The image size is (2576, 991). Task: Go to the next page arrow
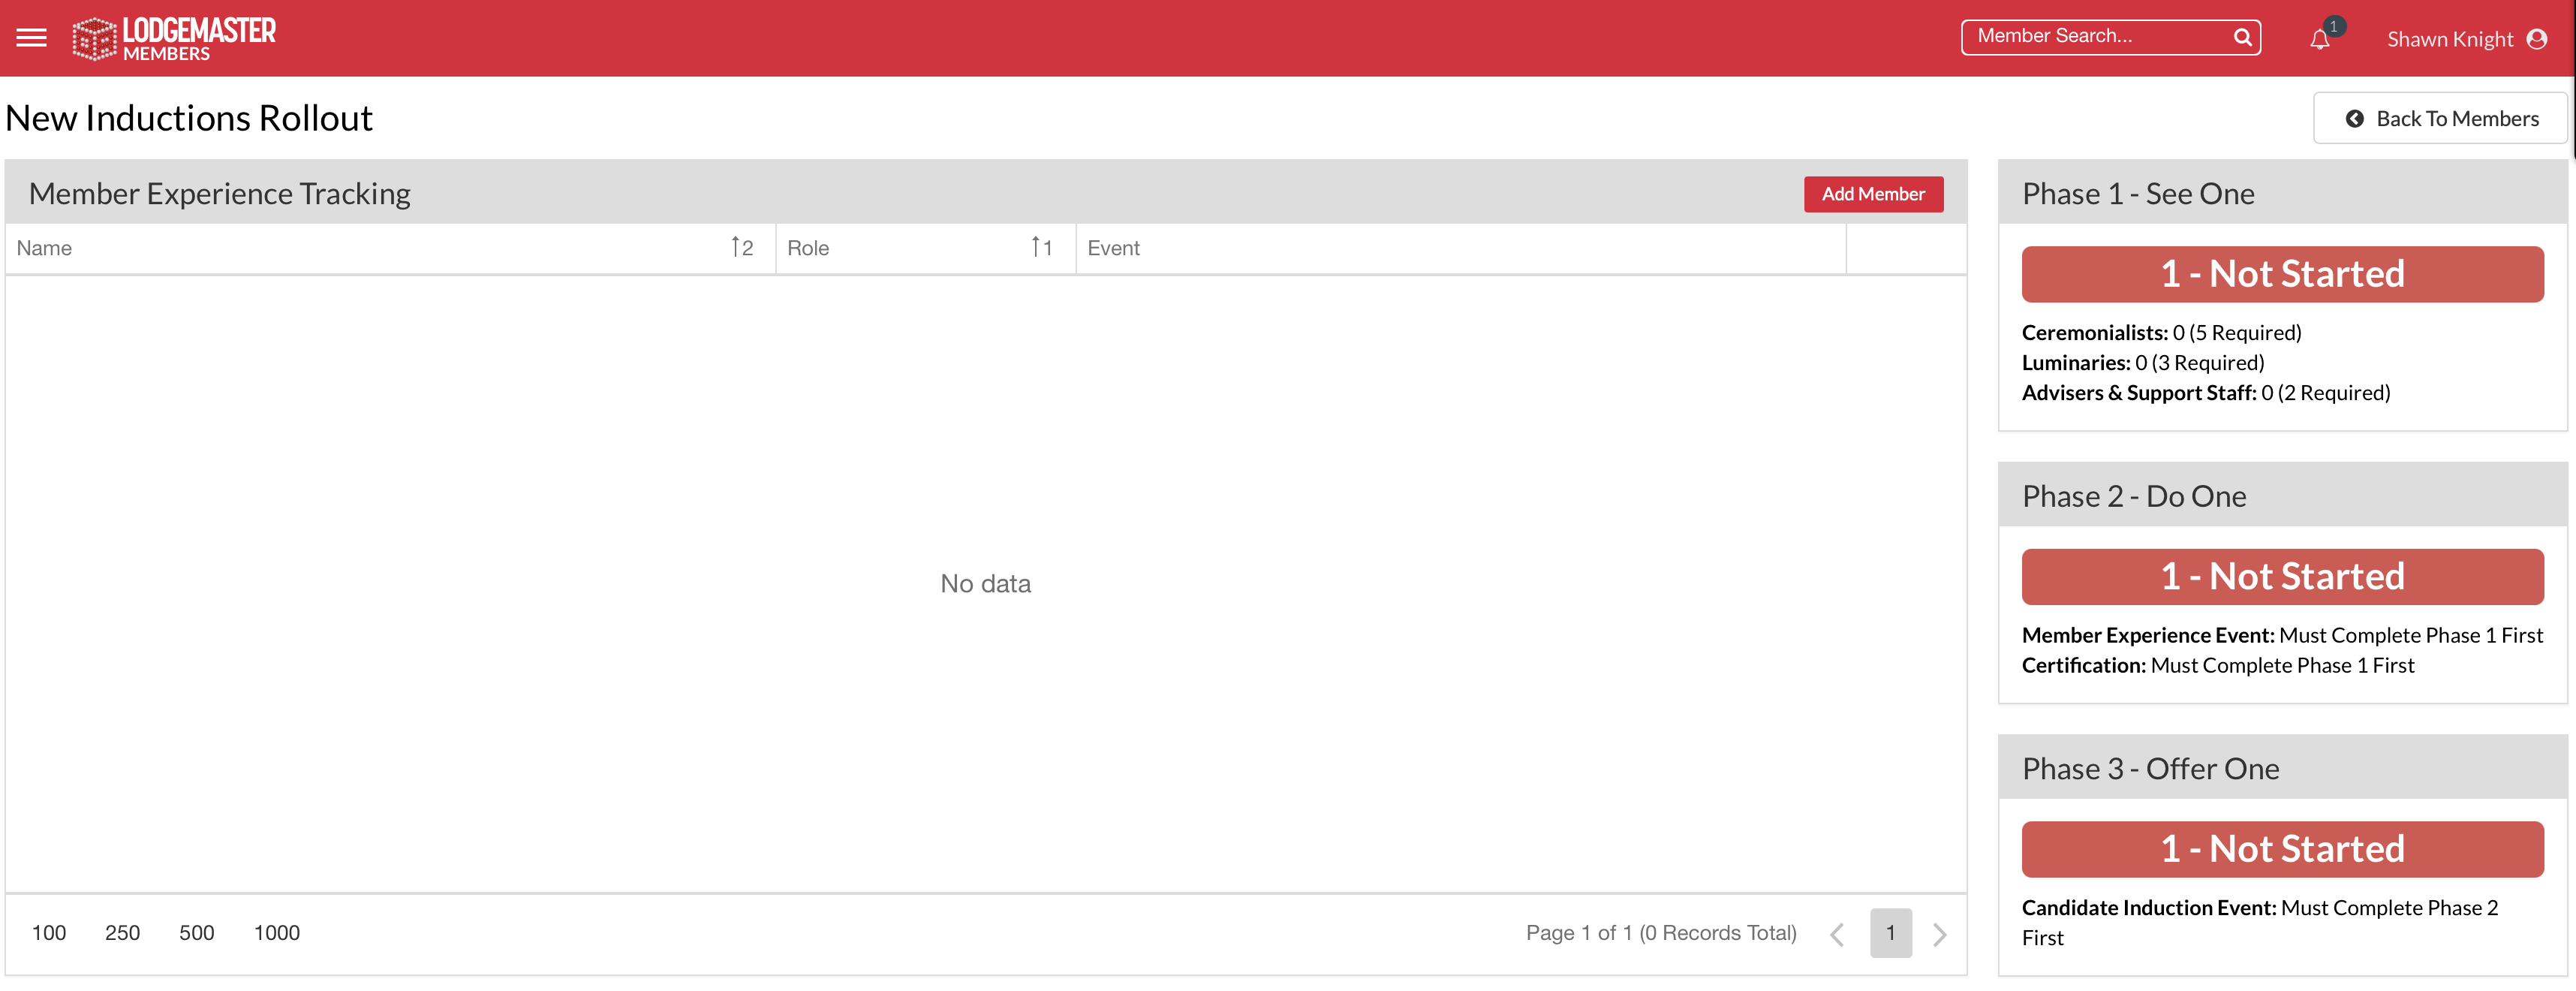tap(1939, 934)
